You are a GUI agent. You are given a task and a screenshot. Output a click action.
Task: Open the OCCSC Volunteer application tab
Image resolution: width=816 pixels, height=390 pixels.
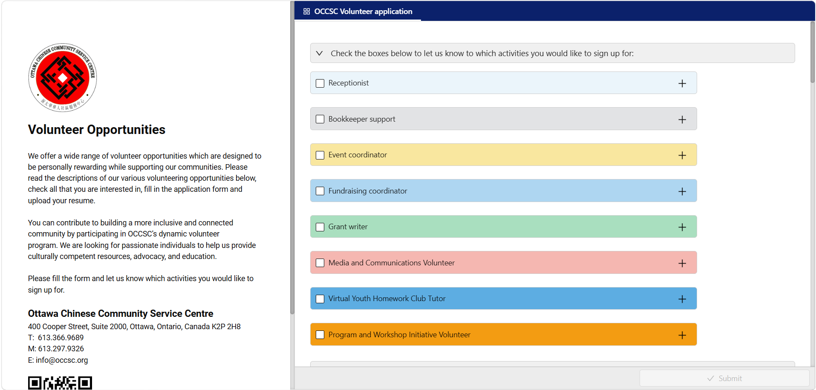358,11
